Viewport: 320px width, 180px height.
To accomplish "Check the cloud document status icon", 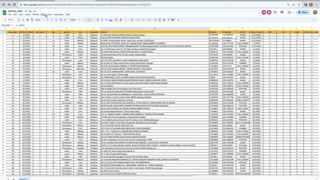I will [34, 11].
